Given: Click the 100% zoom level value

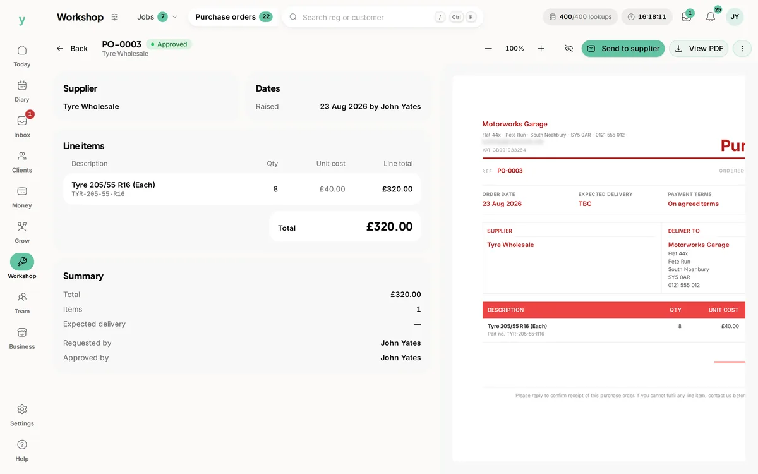Looking at the screenshot, I should [515, 49].
